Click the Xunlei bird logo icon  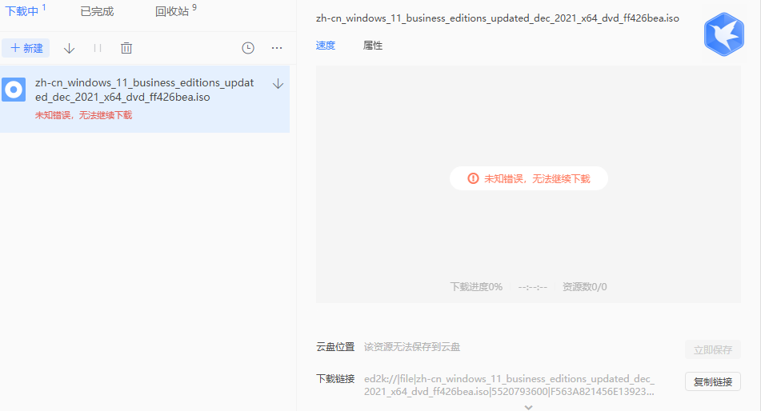pos(723,34)
